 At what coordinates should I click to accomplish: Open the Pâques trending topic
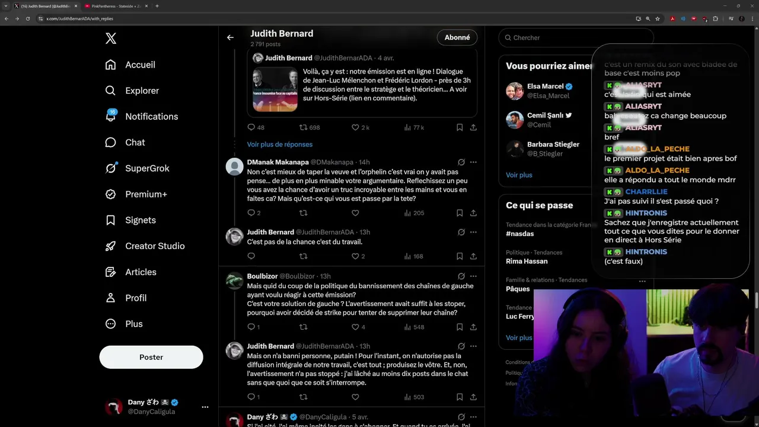pyautogui.click(x=518, y=289)
